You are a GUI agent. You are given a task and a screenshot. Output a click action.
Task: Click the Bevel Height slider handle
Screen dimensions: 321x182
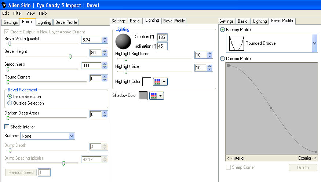[x=70, y=57]
